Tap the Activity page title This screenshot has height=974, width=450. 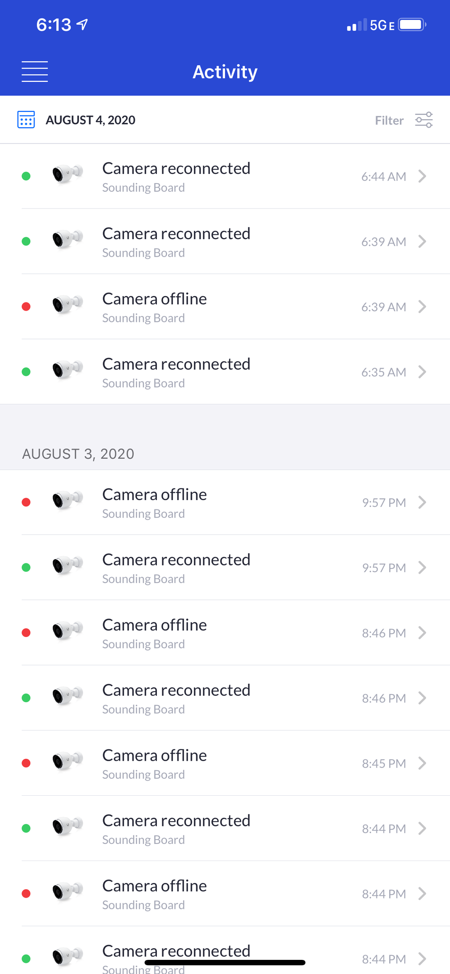(x=225, y=72)
